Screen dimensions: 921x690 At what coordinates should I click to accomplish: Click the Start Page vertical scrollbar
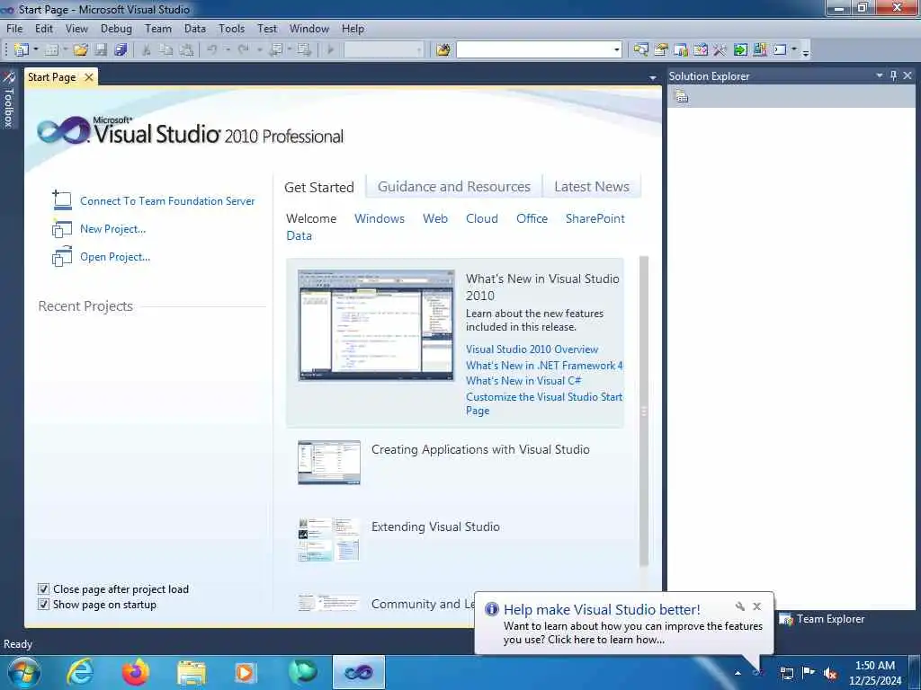point(644,411)
